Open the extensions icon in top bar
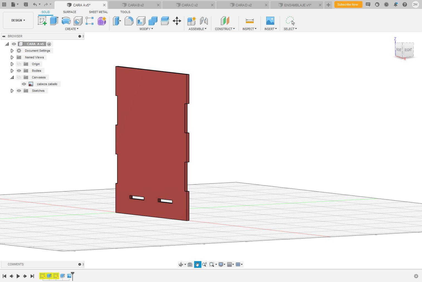 click(x=377, y=4)
